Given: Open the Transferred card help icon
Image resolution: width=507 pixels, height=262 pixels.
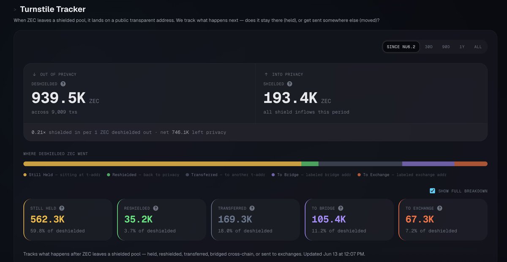Looking at the screenshot, I should (x=252, y=208).
